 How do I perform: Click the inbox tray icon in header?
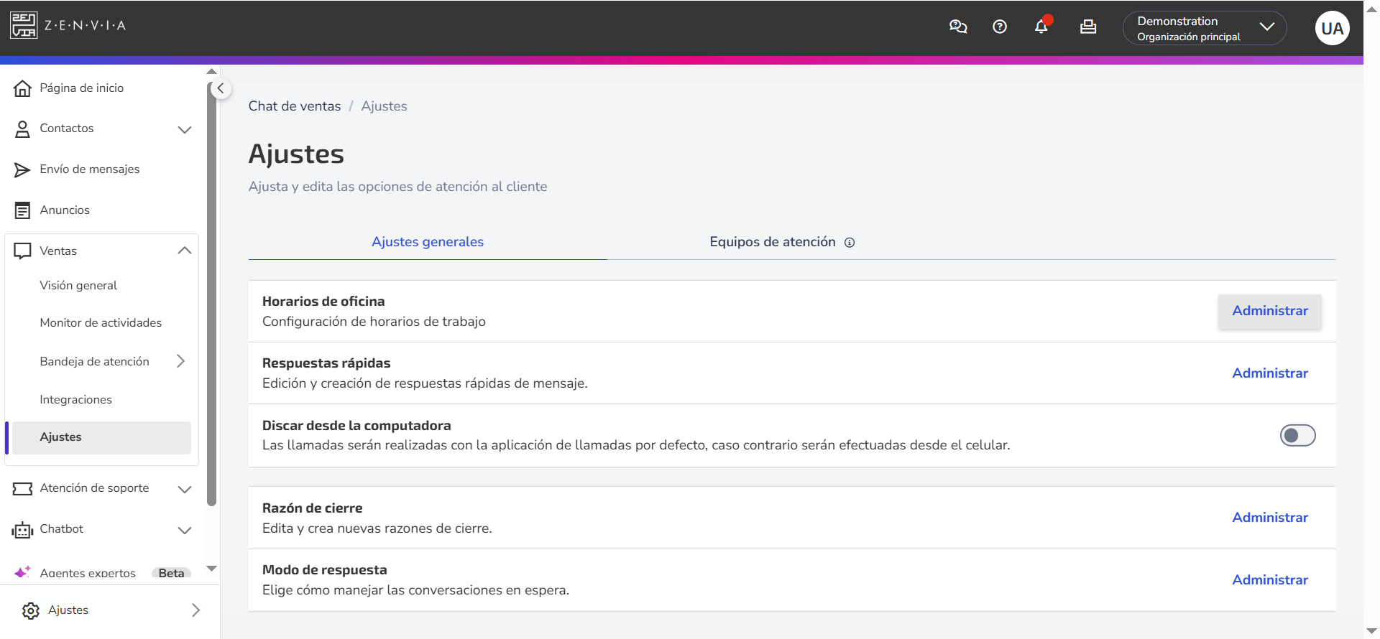(x=1088, y=27)
